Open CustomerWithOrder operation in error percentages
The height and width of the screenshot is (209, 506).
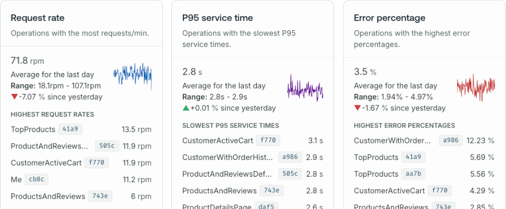pos(392,140)
